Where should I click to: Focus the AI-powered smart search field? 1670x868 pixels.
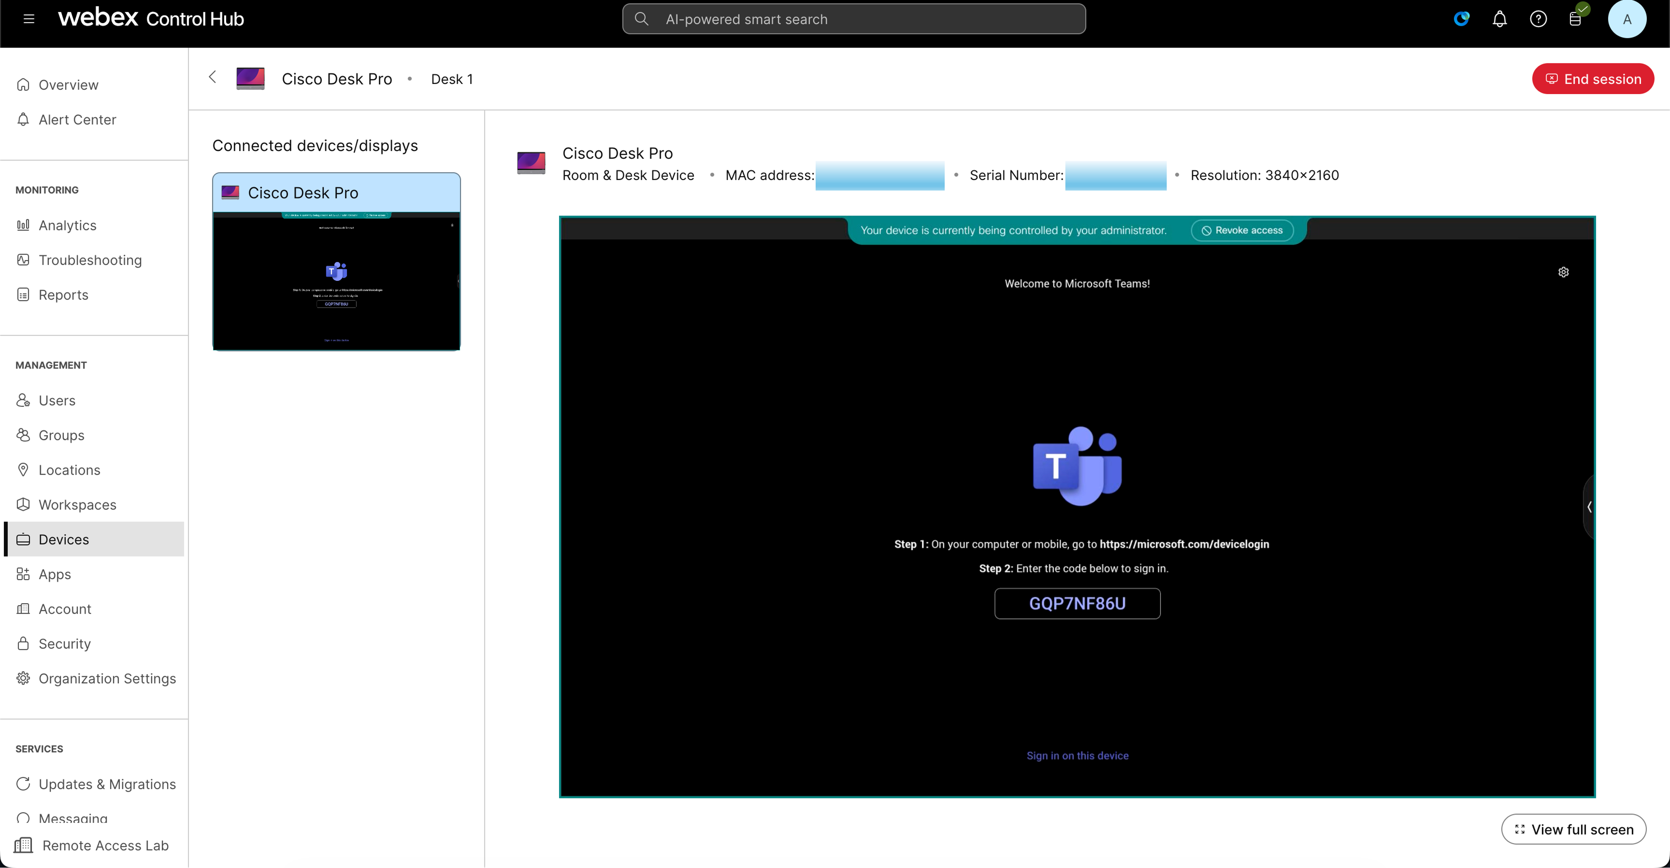pyautogui.click(x=853, y=19)
